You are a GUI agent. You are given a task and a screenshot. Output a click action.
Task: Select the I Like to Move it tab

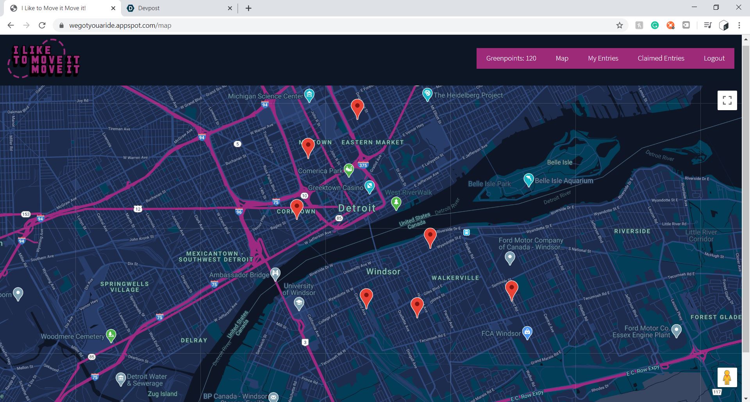[62, 8]
